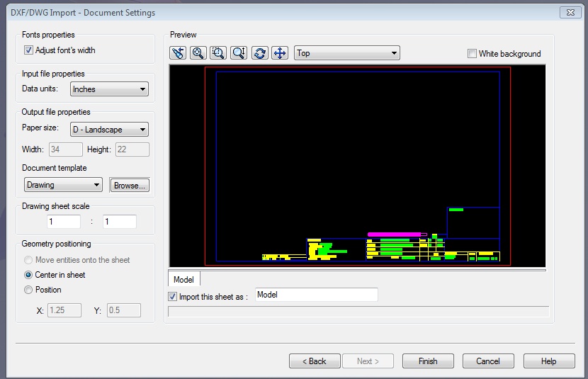This screenshot has width=588, height=379.
Task: Expand the Document template Drawing dropdown
Action: [63, 185]
